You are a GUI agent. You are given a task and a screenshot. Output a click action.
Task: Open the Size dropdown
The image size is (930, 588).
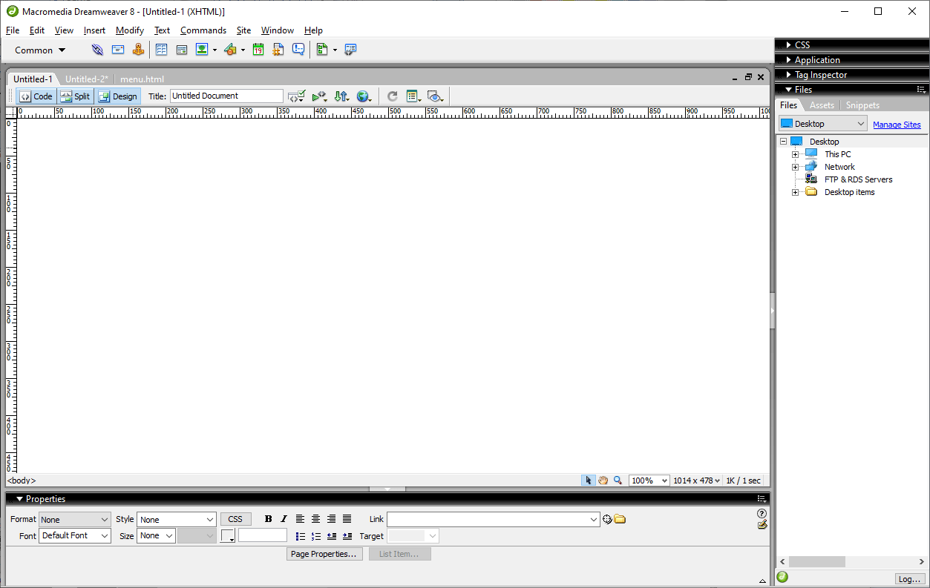click(156, 535)
